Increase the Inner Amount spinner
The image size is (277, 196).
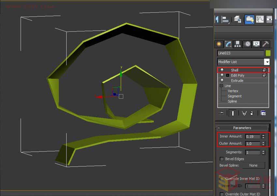pos(263,135)
